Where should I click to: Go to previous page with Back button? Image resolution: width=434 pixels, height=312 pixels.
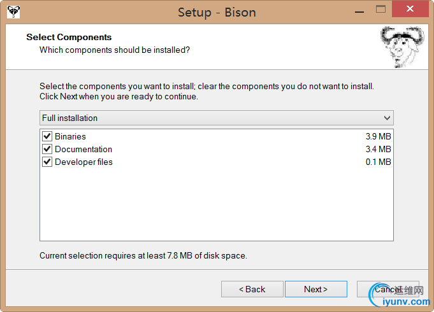click(252, 289)
